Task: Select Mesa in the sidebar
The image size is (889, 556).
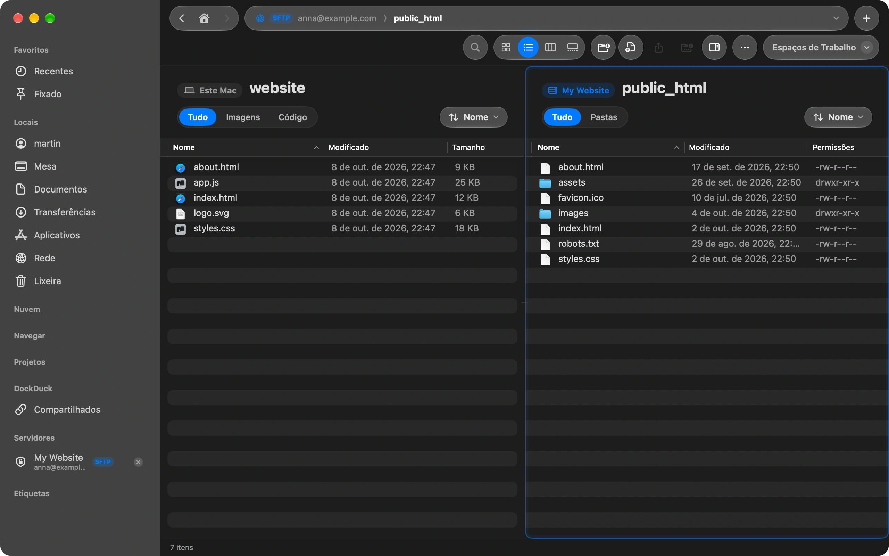Action: coord(80,166)
